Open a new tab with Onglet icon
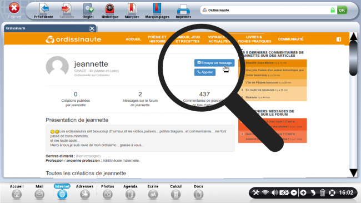Image resolution: width=361 pixels, height=203 pixels. pos(88,9)
